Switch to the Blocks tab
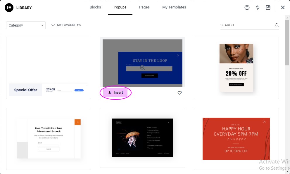This screenshot has width=290, height=174. click(x=95, y=7)
